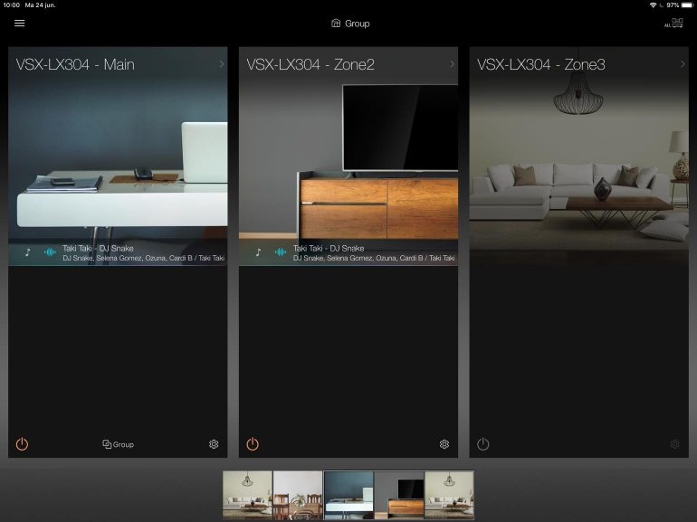Open settings gear for Zone2
This screenshot has width=697, height=522.
(x=444, y=444)
